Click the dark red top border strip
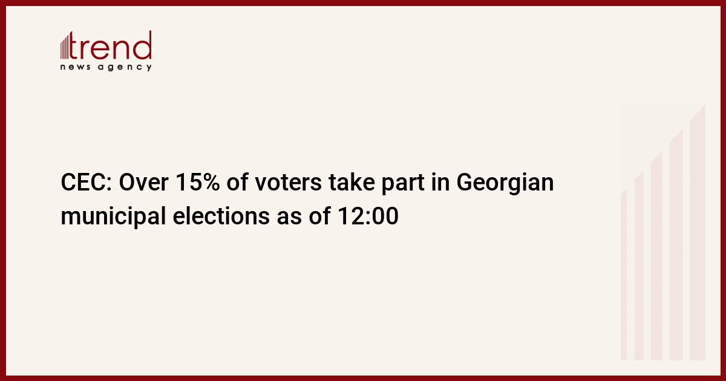The height and width of the screenshot is (381, 726). [363, 2]
